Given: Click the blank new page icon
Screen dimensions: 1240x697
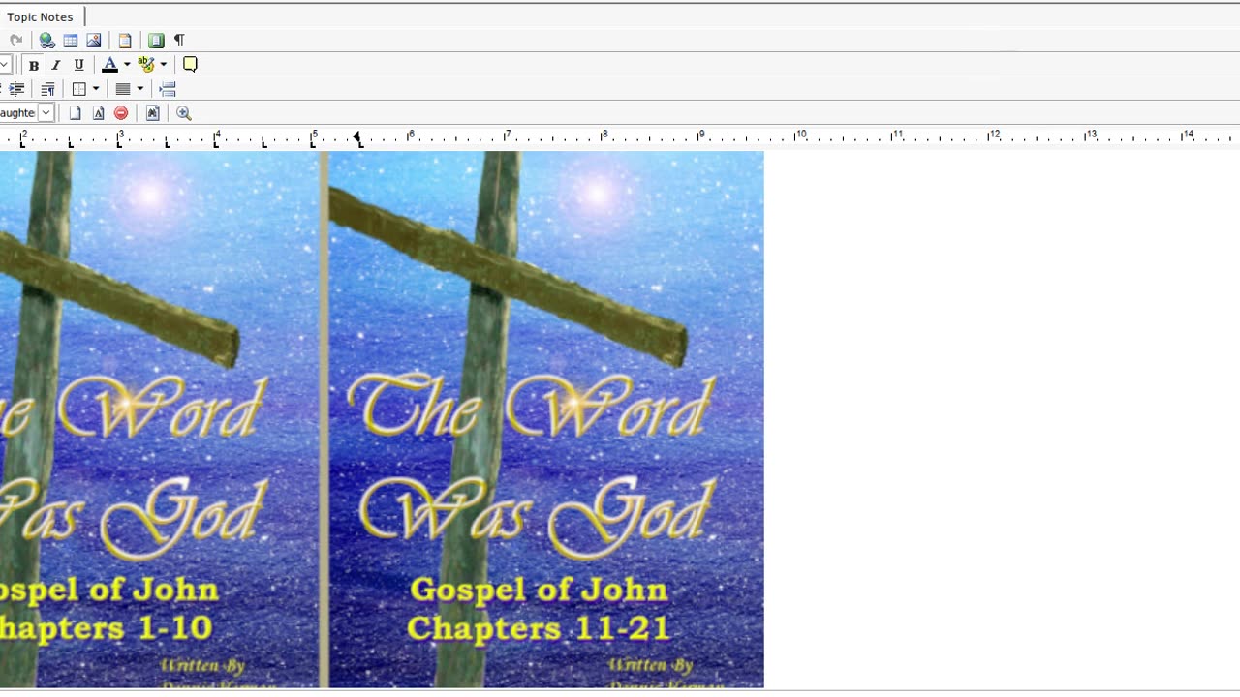Looking at the screenshot, I should point(75,113).
